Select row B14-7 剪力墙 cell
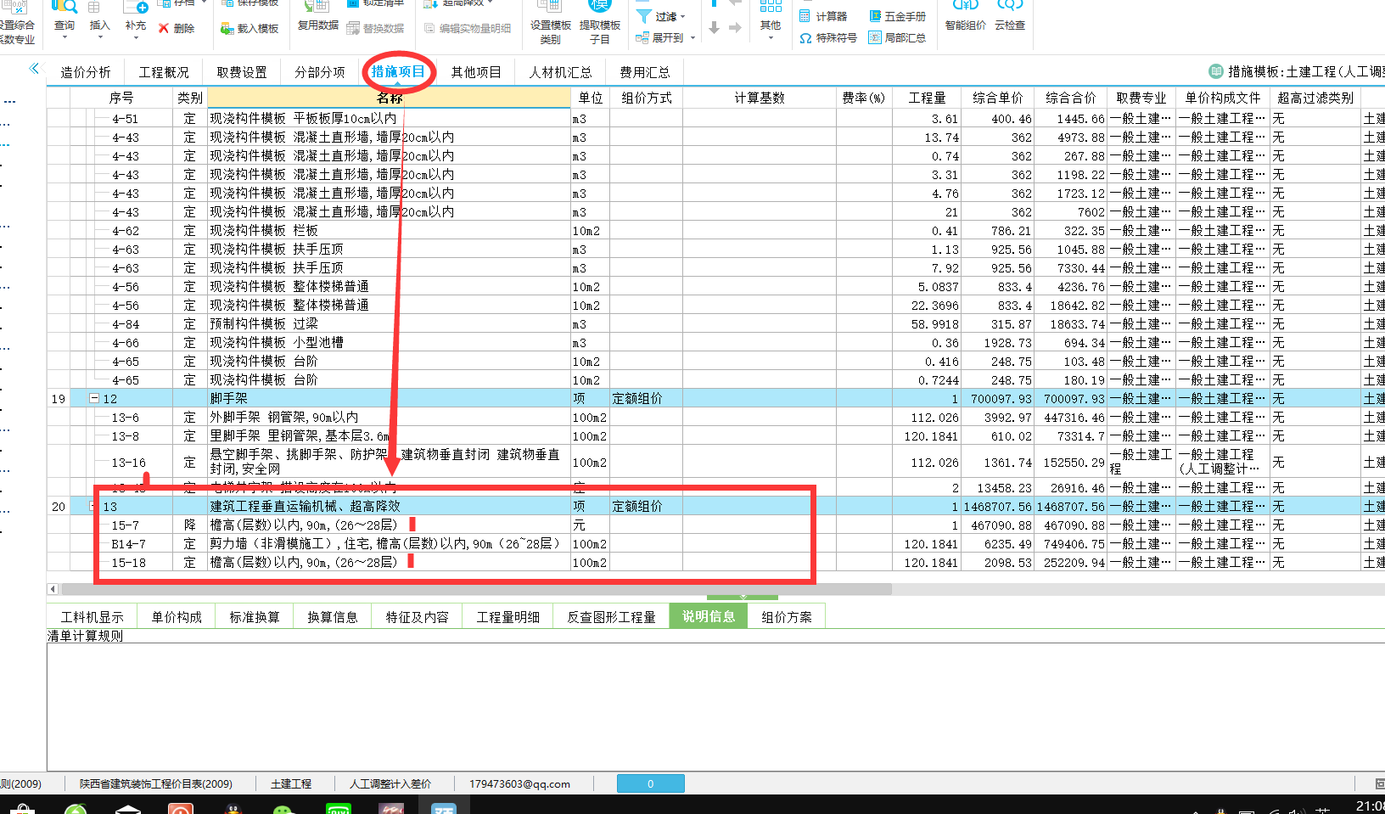Viewport: 1385px width, 814px height. click(x=390, y=543)
